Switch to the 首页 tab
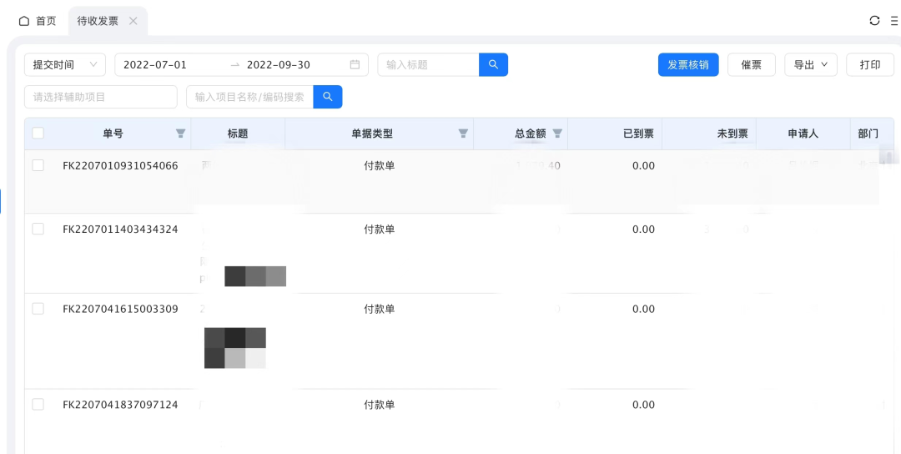The width and height of the screenshot is (901, 454). 38,21
